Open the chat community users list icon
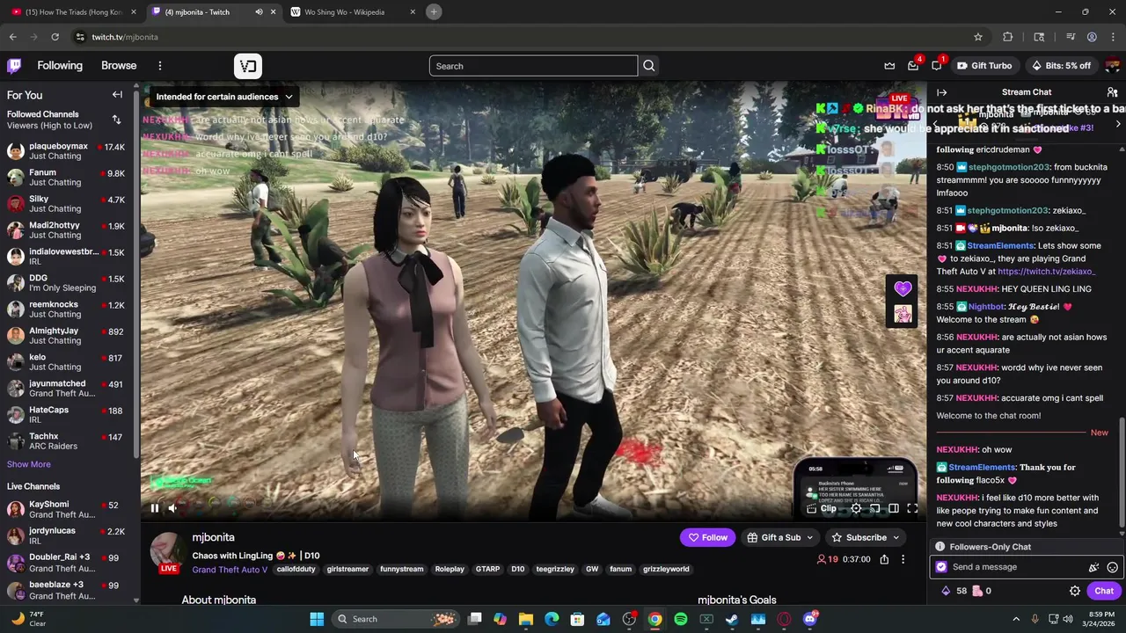The width and height of the screenshot is (1126, 633). tap(1112, 91)
